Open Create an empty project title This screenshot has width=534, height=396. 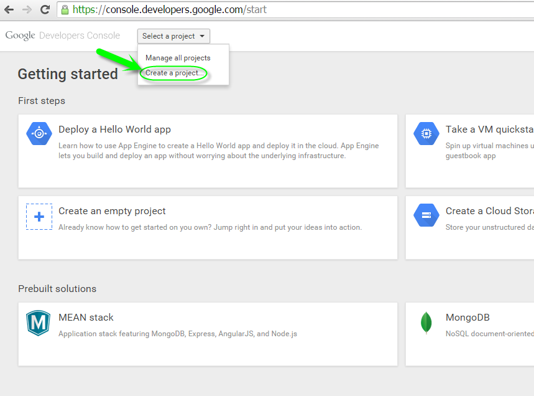(x=112, y=211)
